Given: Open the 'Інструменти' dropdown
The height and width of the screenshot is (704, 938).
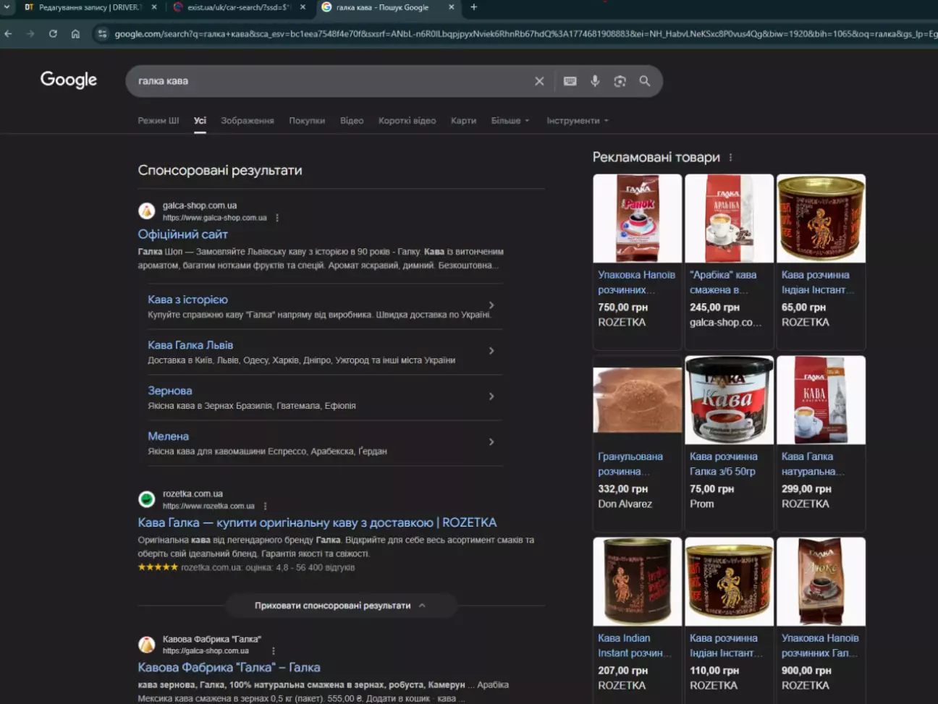Looking at the screenshot, I should click(577, 121).
